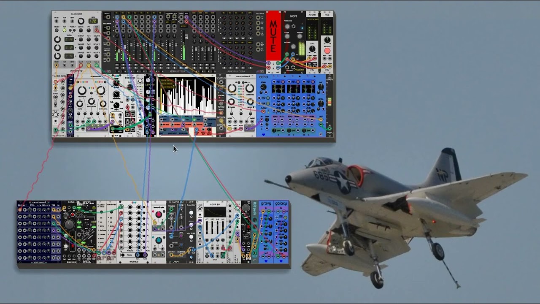This screenshot has width=540, height=304.
Task: Toggle REV on echo tap 2
Action: click(x=298, y=82)
